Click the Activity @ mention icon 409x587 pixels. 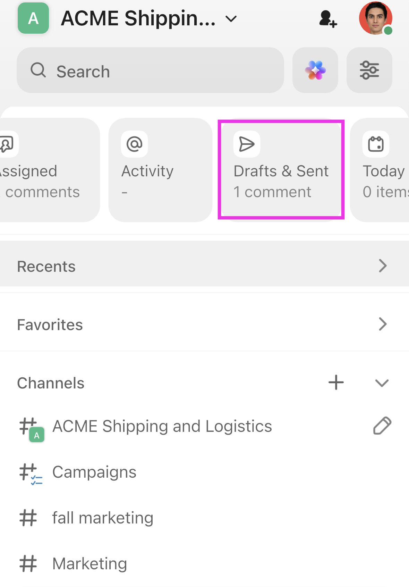tap(134, 144)
